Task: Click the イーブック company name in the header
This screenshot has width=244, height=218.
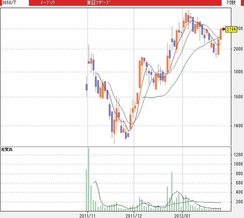Action: pyautogui.click(x=47, y=3)
